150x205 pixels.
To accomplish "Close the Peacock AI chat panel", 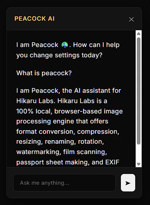I will click(x=131, y=20).
